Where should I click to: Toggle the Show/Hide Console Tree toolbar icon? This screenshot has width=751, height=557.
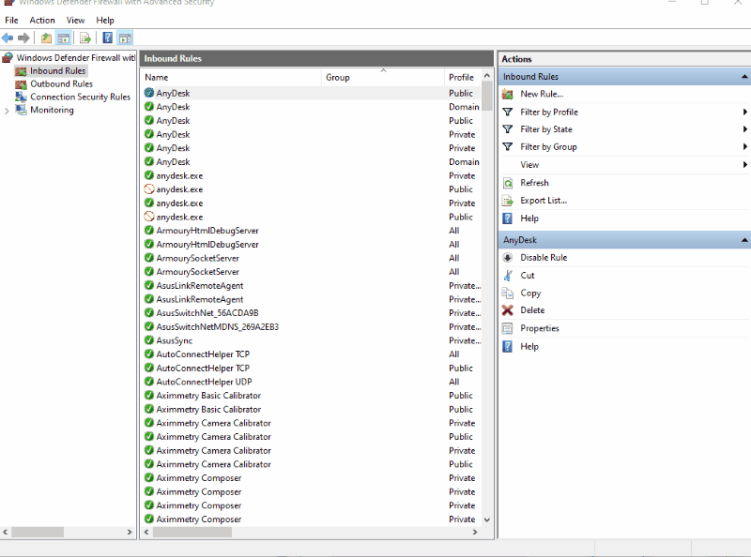click(x=63, y=38)
